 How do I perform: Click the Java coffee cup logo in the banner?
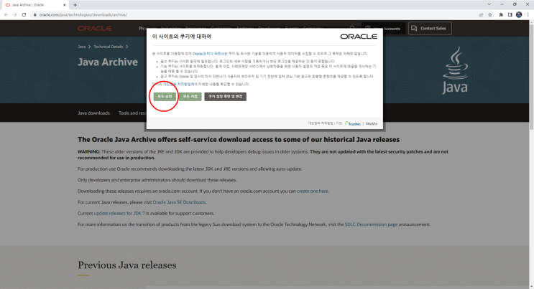(456, 70)
